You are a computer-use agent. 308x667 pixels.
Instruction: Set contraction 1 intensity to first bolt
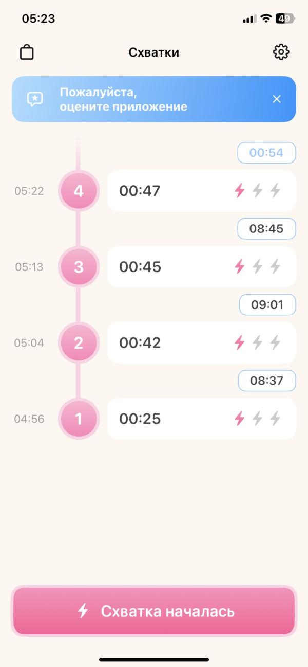click(239, 419)
